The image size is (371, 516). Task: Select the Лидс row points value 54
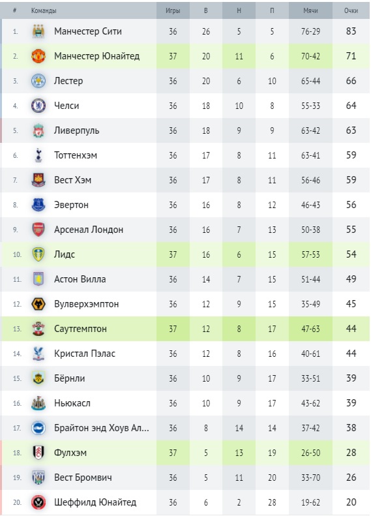pyautogui.click(x=351, y=254)
